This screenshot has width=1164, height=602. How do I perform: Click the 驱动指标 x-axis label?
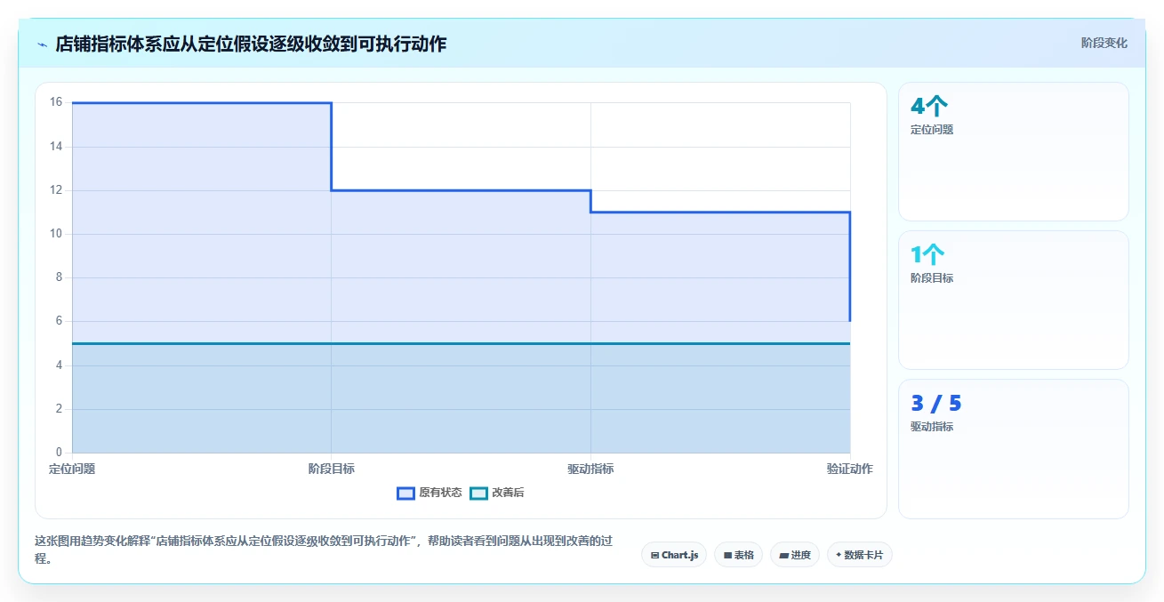pyautogui.click(x=590, y=469)
